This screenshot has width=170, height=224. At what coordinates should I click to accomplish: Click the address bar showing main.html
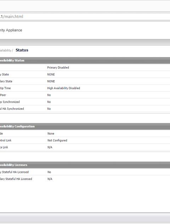85,17
